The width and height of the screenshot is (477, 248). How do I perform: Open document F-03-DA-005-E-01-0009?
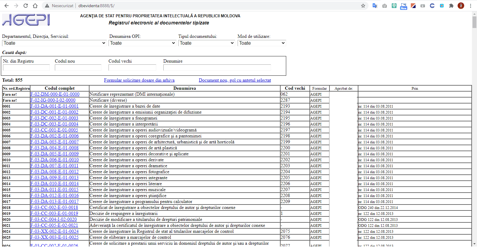55,154
